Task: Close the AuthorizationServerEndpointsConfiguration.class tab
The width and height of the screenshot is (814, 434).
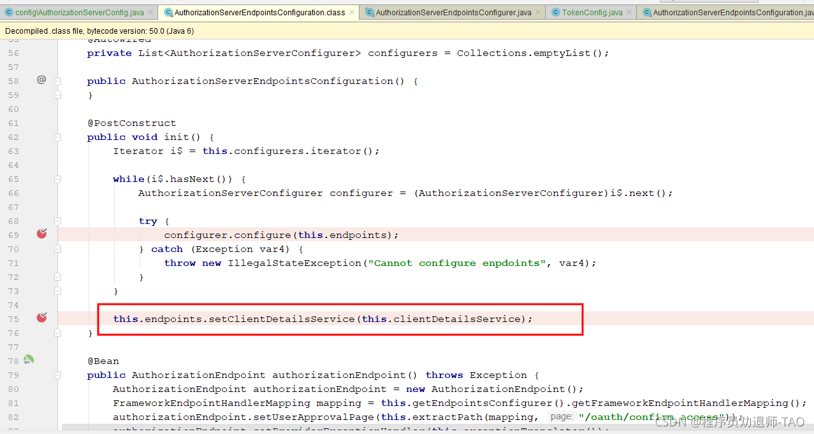Action: (x=352, y=12)
